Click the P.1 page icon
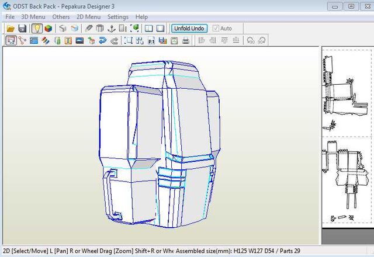 [x=151, y=40]
